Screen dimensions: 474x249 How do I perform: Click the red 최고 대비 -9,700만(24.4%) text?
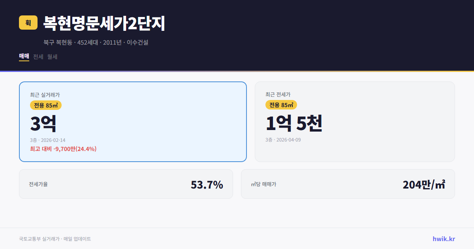(63, 149)
